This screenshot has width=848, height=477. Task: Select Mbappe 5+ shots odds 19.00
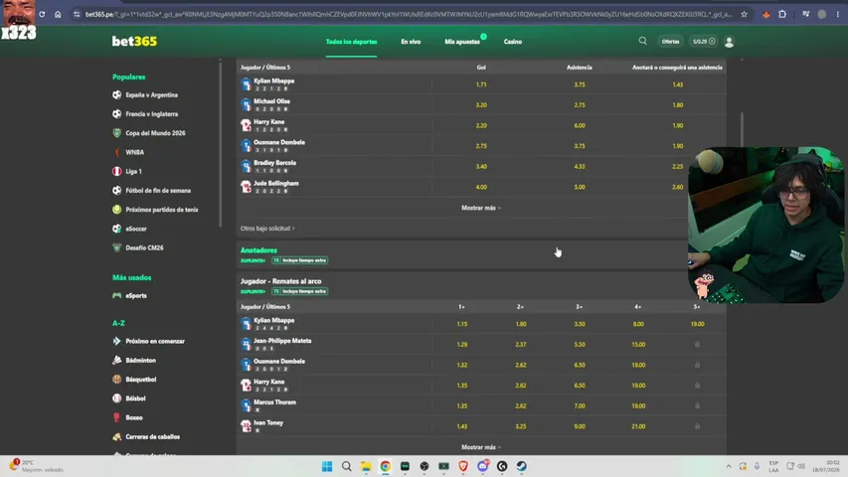coord(697,324)
